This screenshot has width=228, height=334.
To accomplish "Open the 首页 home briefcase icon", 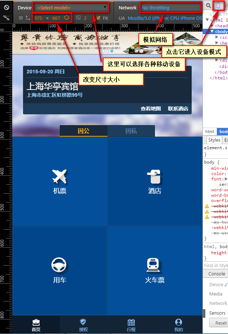I will (x=36, y=322).
